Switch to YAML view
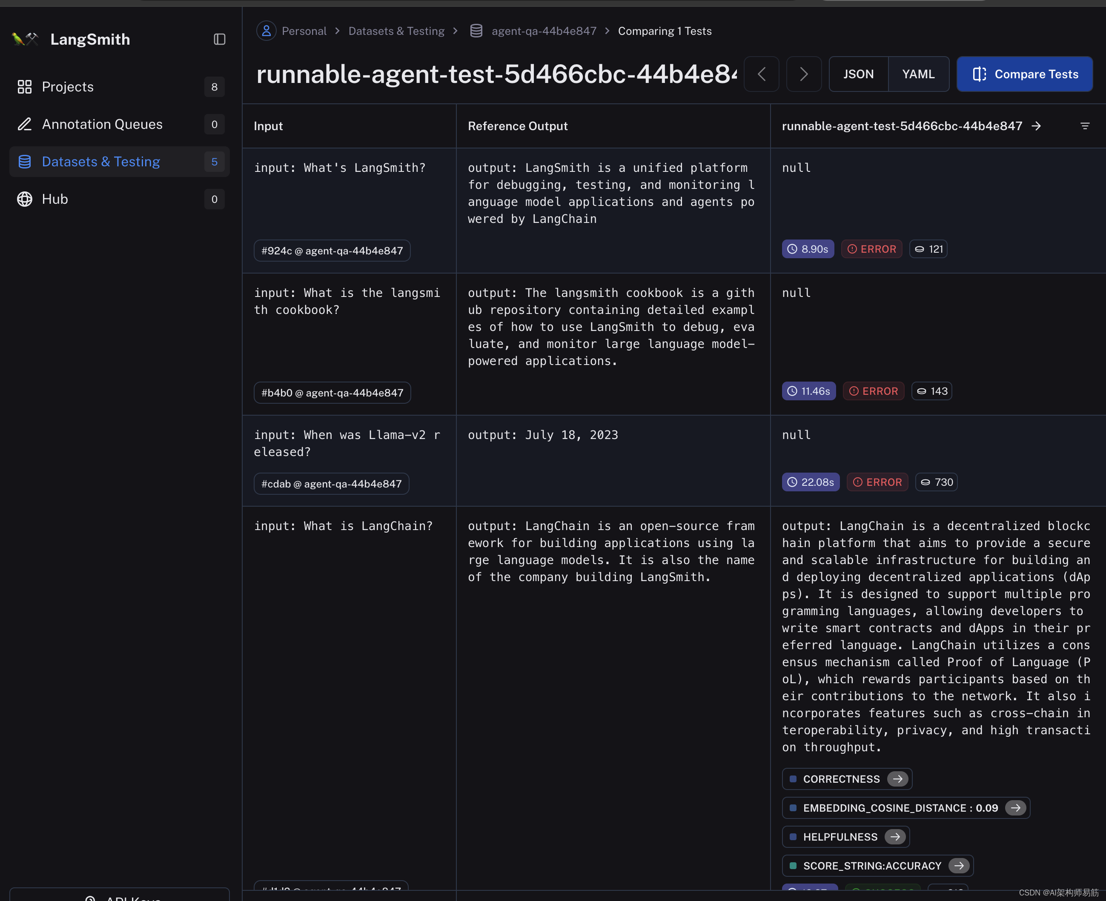This screenshot has height=901, width=1106. pyautogui.click(x=919, y=74)
